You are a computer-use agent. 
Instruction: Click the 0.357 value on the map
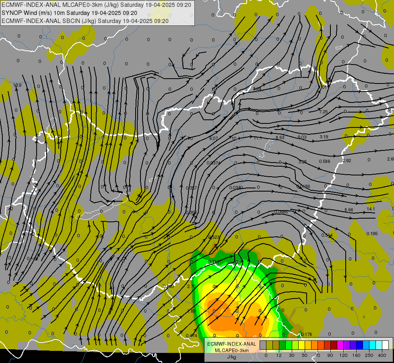click(x=191, y=188)
